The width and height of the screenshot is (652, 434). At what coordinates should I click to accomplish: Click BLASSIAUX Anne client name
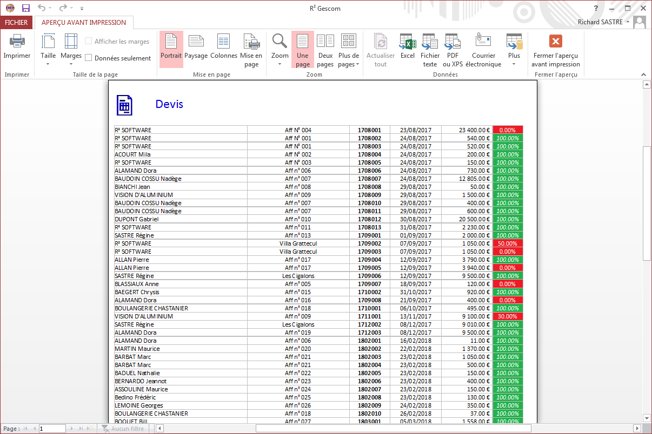137,284
